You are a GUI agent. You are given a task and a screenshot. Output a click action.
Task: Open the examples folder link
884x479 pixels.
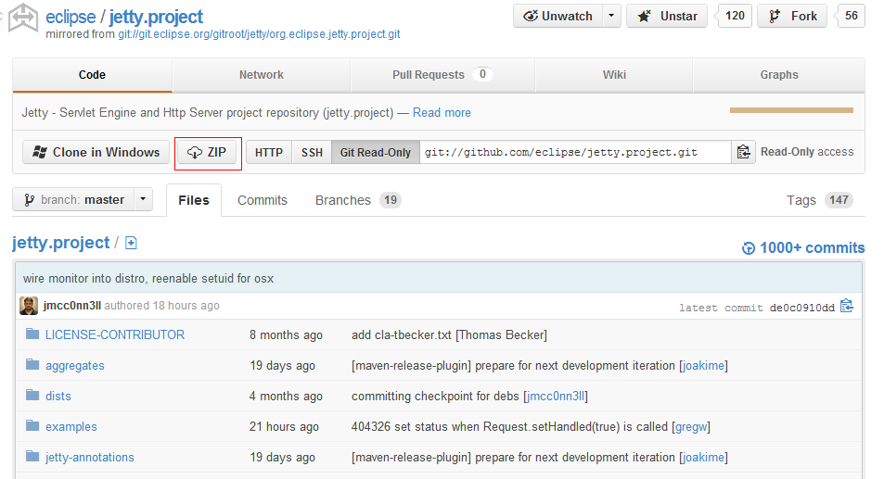(x=71, y=427)
